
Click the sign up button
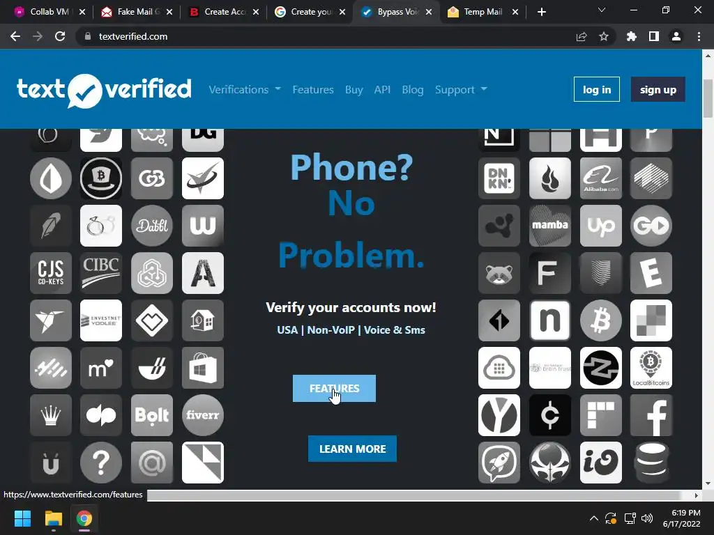pos(658,90)
